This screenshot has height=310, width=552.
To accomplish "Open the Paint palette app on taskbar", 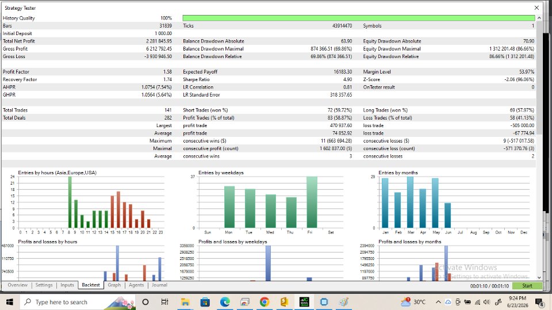I will [x=344, y=302].
